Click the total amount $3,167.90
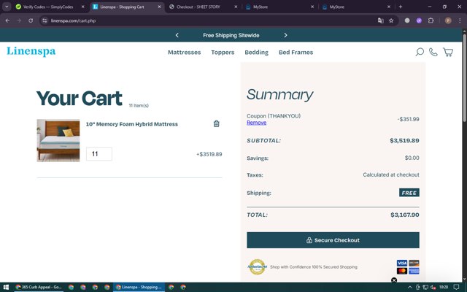Viewport: 467px width, 292px height. (x=405, y=215)
